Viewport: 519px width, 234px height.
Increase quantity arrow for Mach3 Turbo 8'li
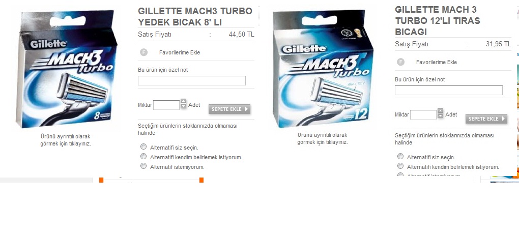[x=183, y=101]
